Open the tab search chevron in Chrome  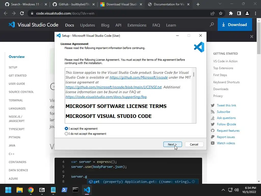coord(220,4)
